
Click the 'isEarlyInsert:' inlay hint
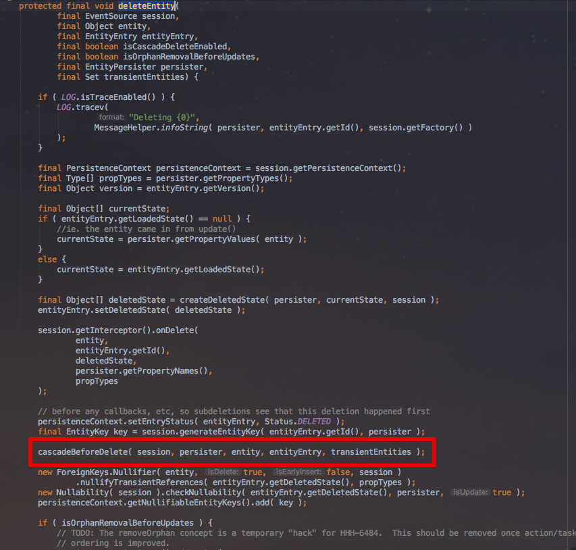click(x=298, y=472)
